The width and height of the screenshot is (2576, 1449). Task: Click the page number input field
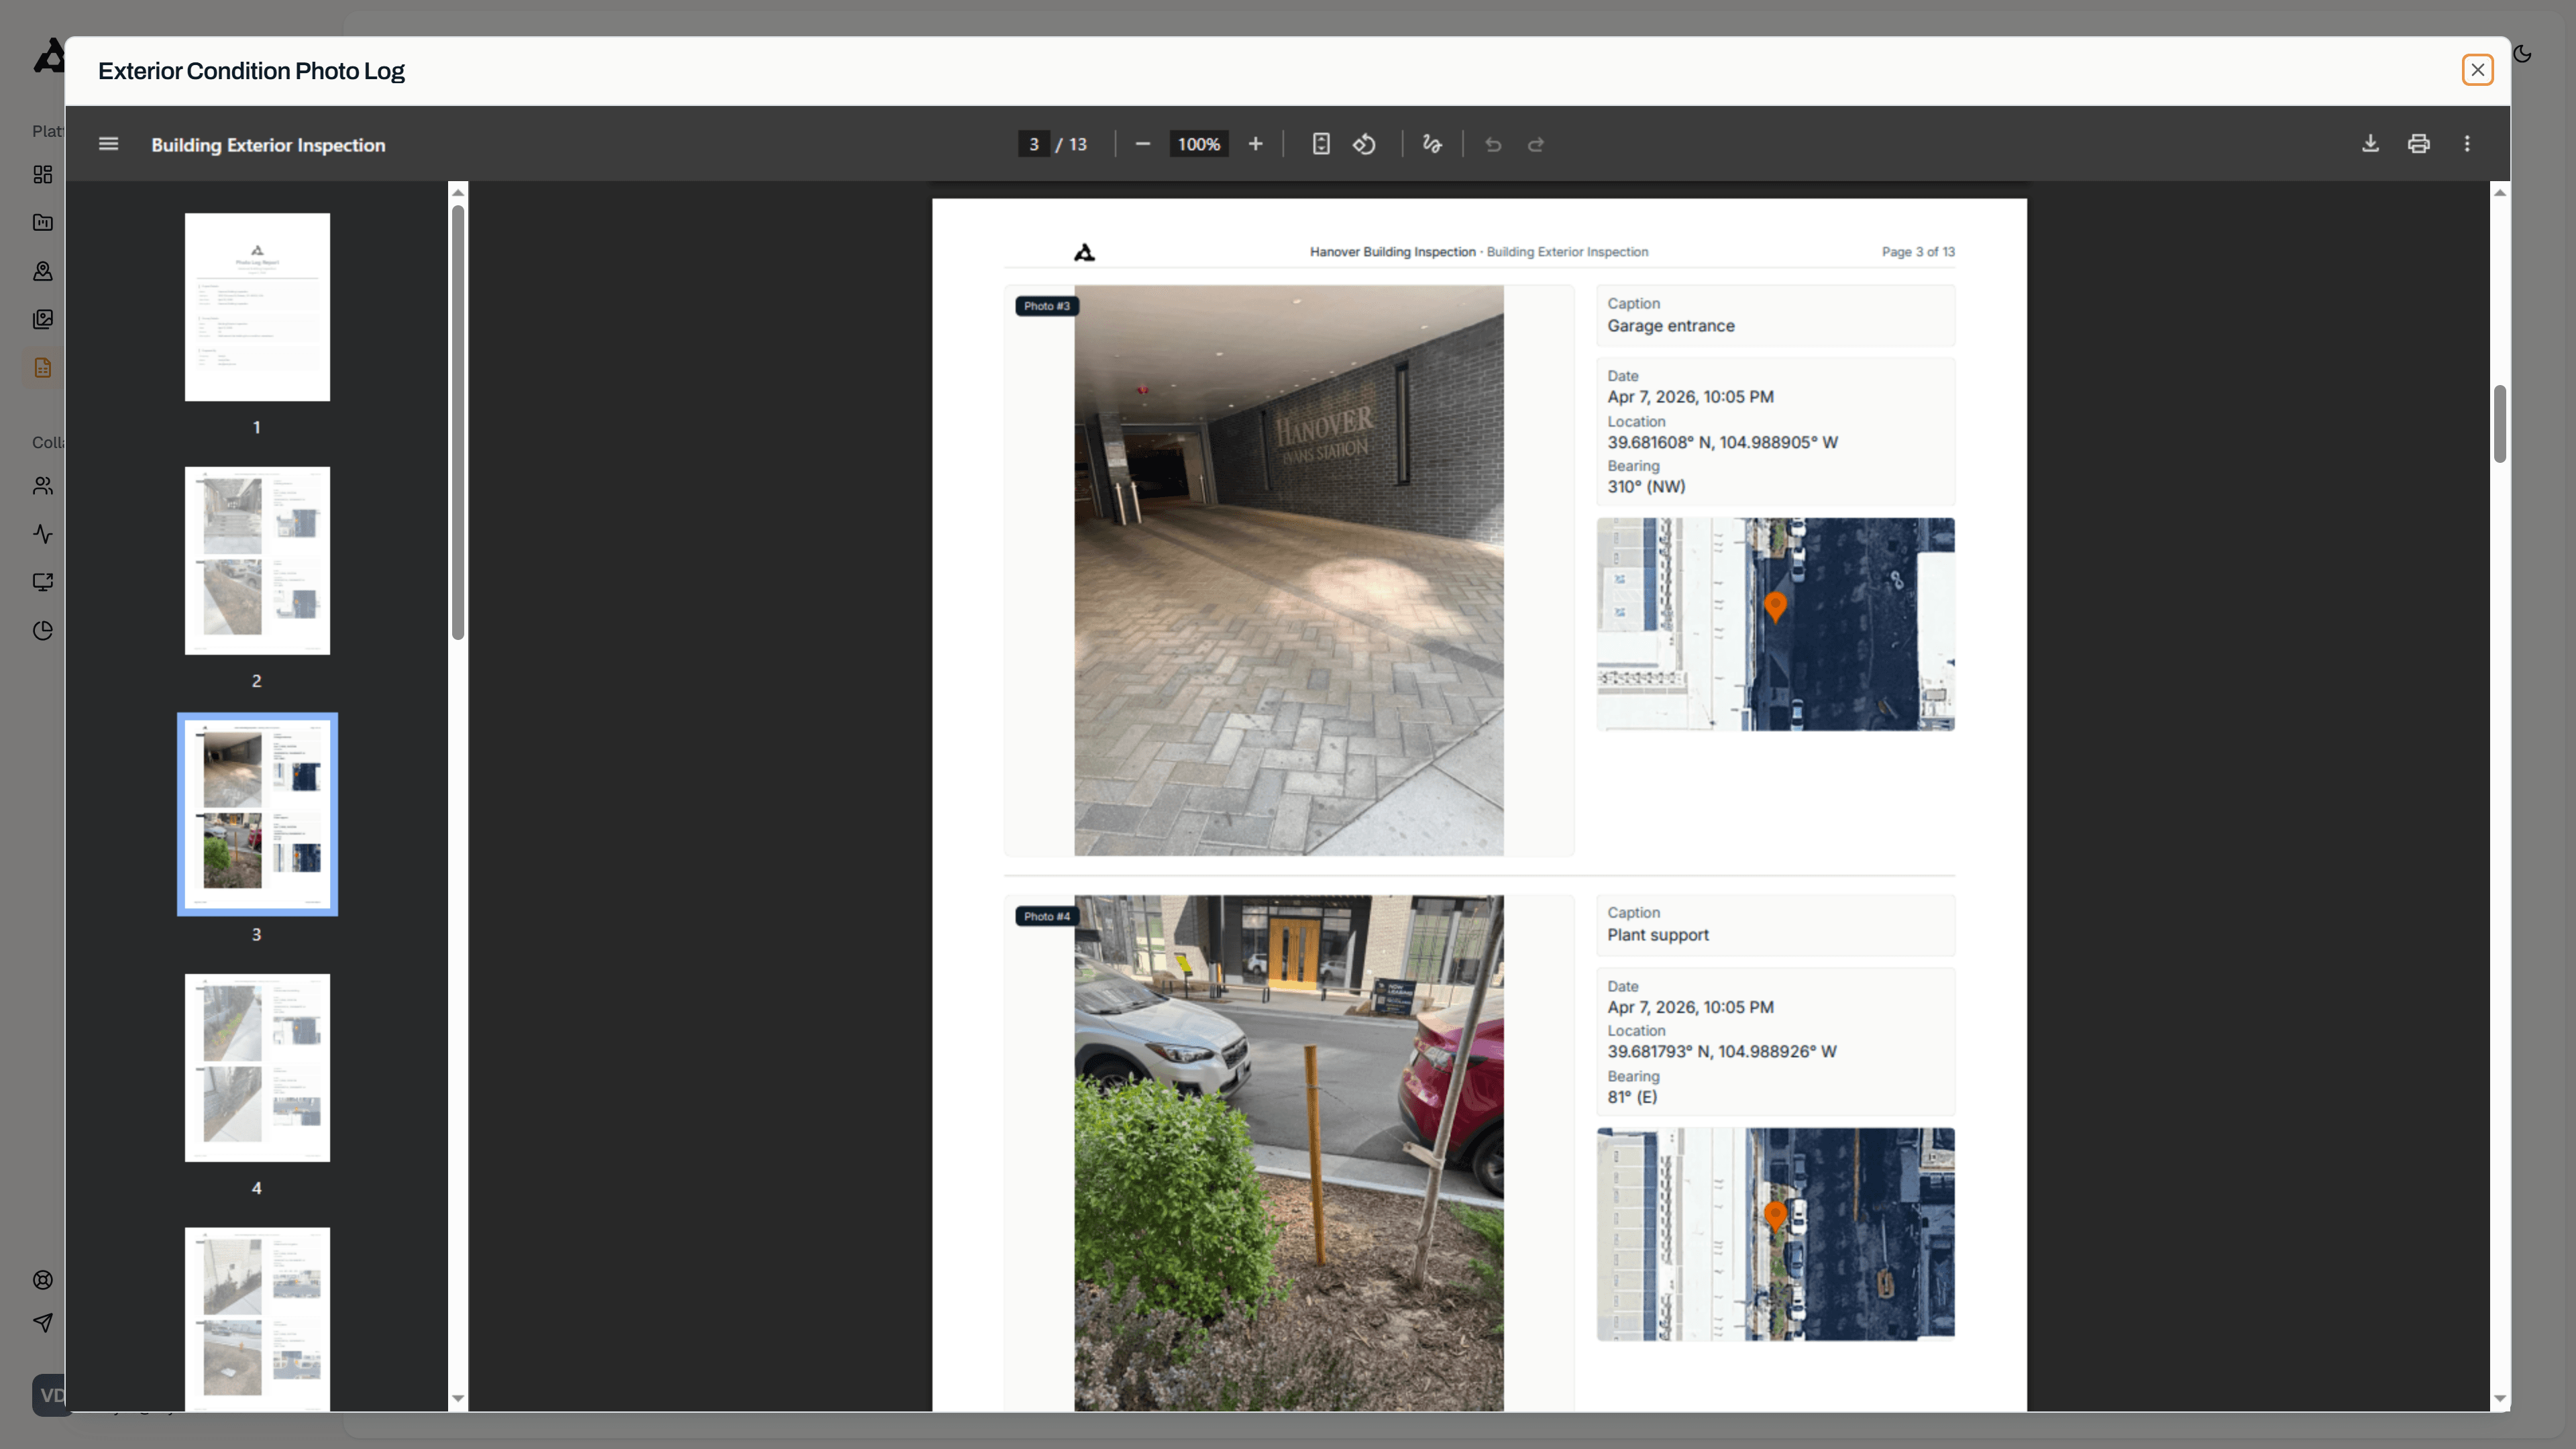click(1033, 144)
